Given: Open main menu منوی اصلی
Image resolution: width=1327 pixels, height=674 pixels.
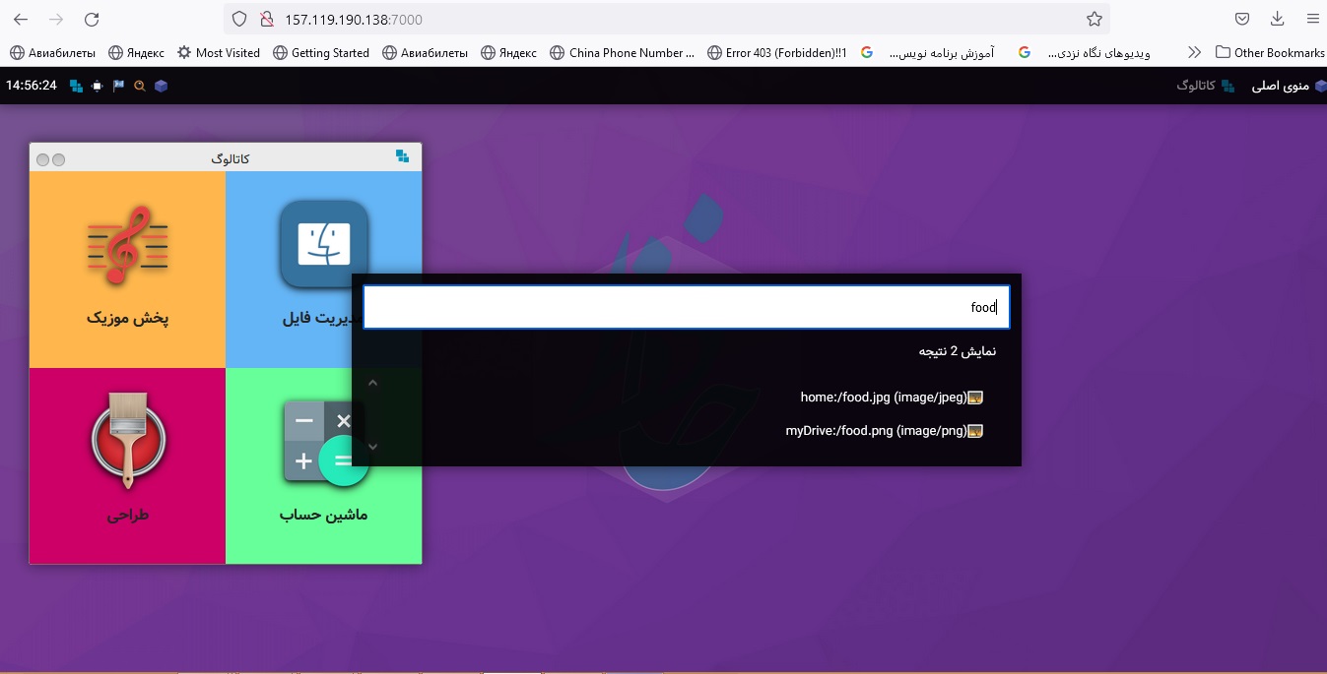Looking at the screenshot, I should click(1288, 86).
